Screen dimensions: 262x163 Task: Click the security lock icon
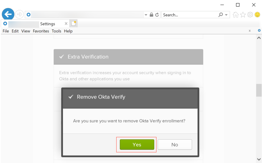pos(152,15)
